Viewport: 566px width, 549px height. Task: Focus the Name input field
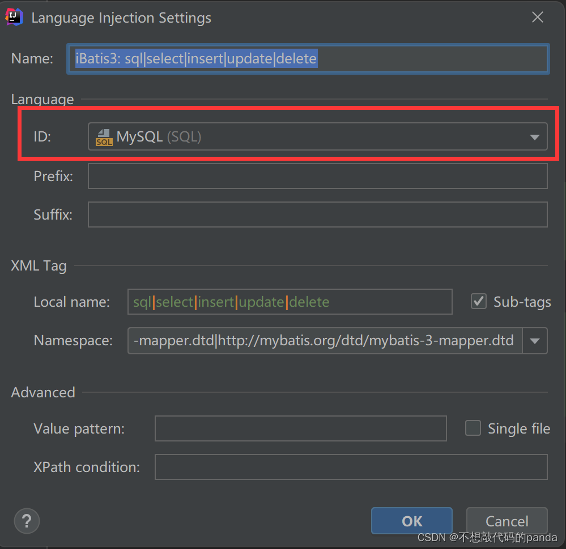tap(308, 59)
